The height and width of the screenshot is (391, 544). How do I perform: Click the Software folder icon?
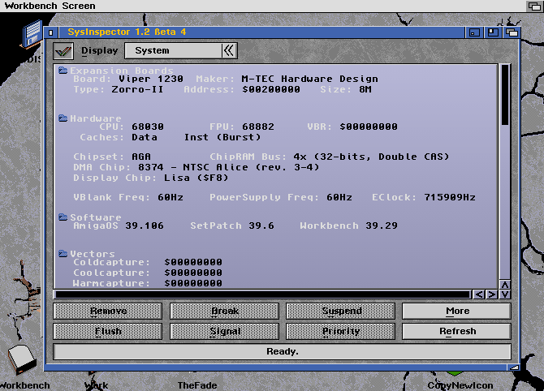click(x=63, y=217)
